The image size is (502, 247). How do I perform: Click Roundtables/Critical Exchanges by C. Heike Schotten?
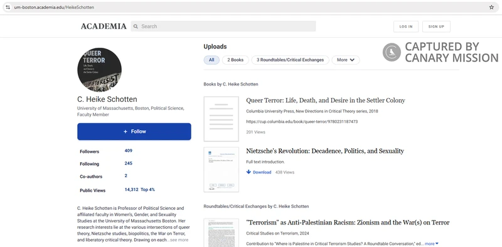256,206
